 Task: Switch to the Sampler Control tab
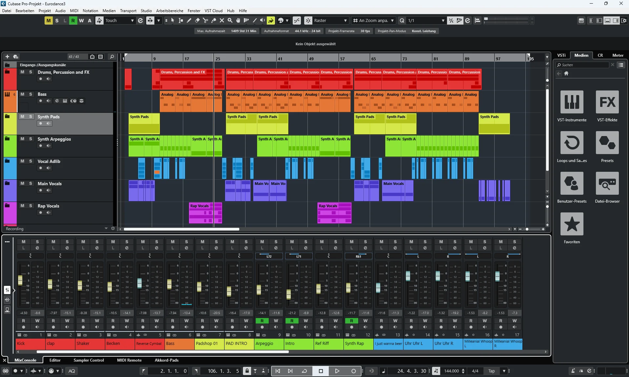click(88, 360)
